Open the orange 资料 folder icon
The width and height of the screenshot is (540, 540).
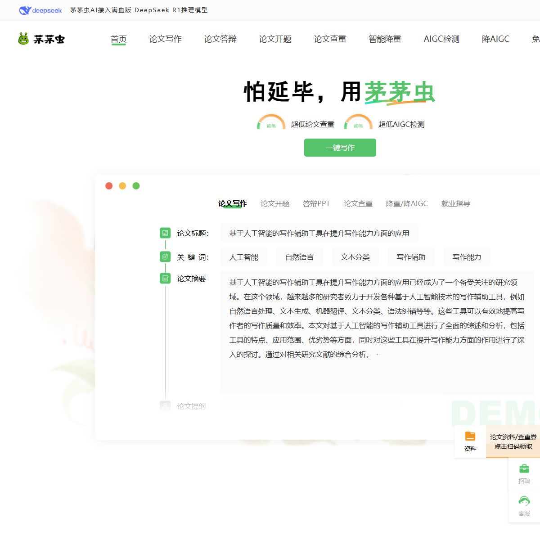pos(470,436)
